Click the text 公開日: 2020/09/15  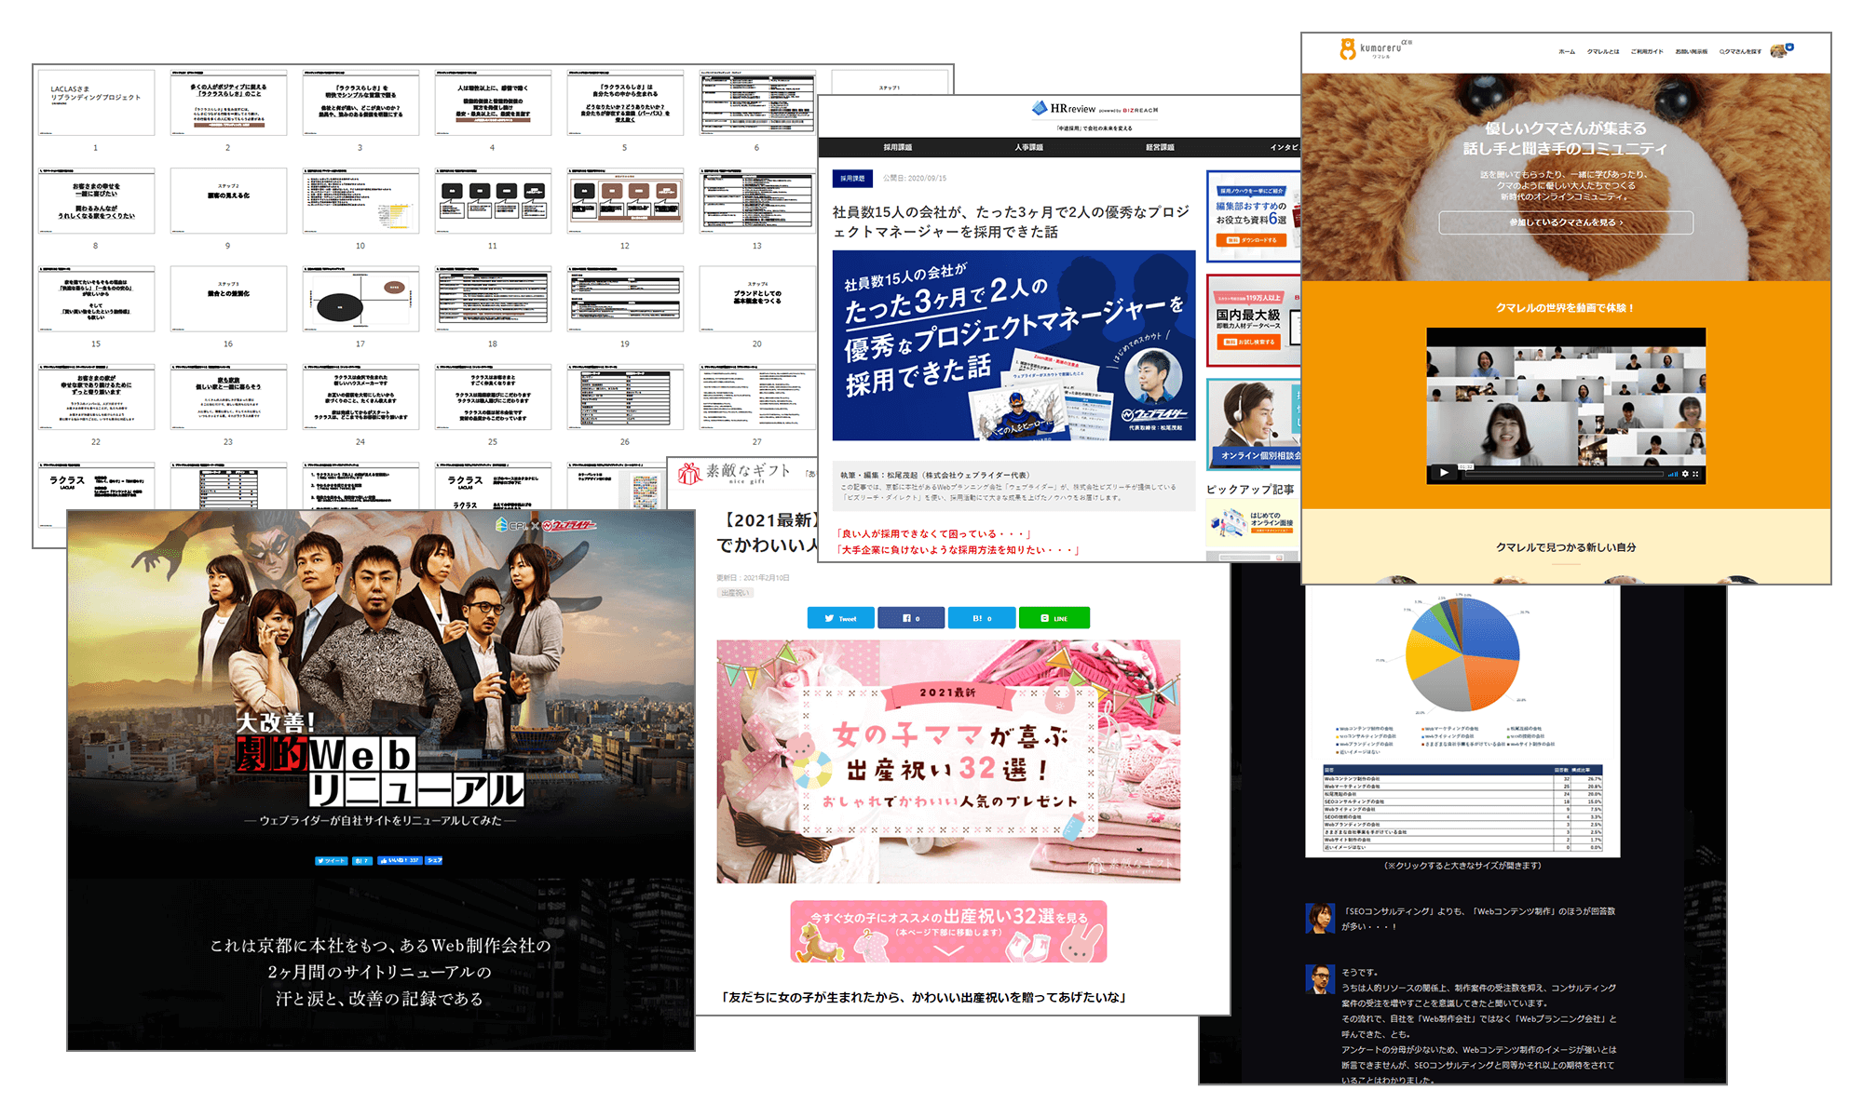(x=915, y=179)
